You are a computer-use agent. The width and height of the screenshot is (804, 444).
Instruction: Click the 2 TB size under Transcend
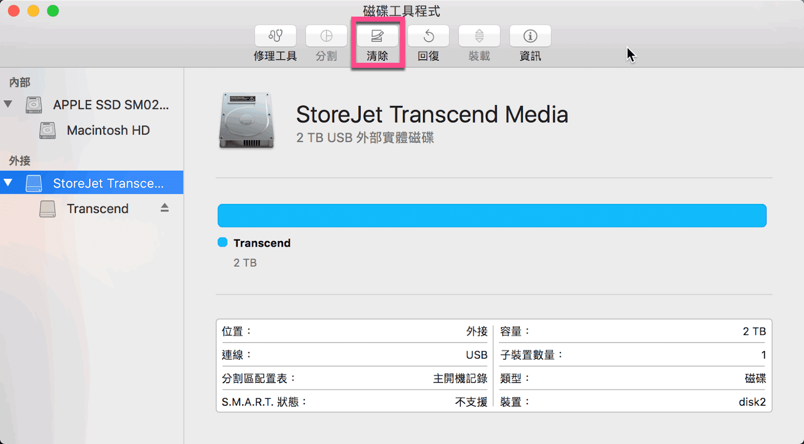point(245,263)
